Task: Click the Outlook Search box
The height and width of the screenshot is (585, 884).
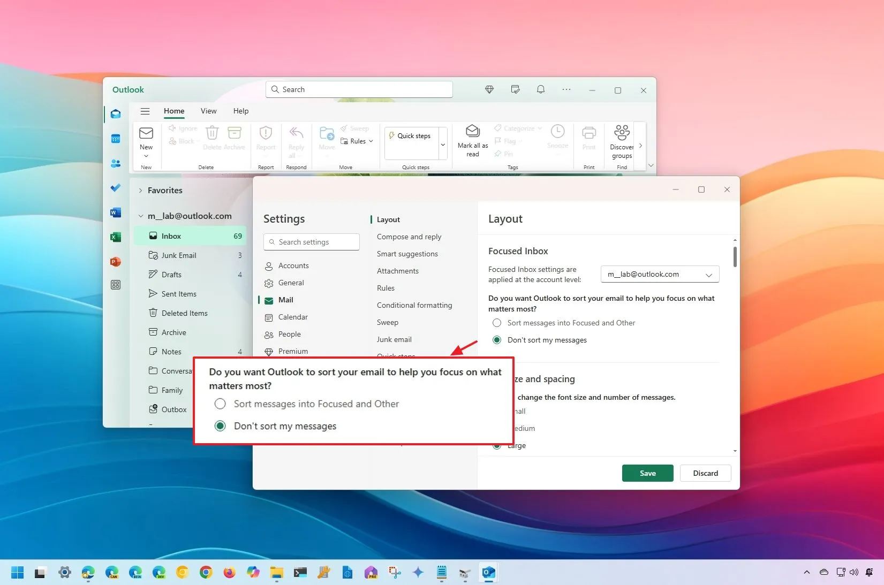Action: (359, 89)
